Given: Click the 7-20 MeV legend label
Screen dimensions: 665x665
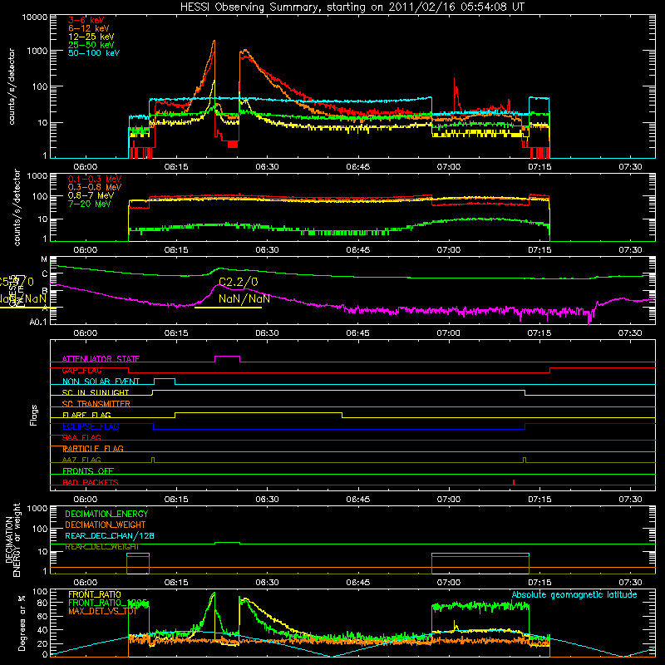Looking at the screenshot, I should coord(89,204).
